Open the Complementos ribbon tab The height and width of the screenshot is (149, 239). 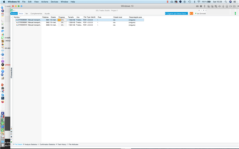click(x=36, y=13)
